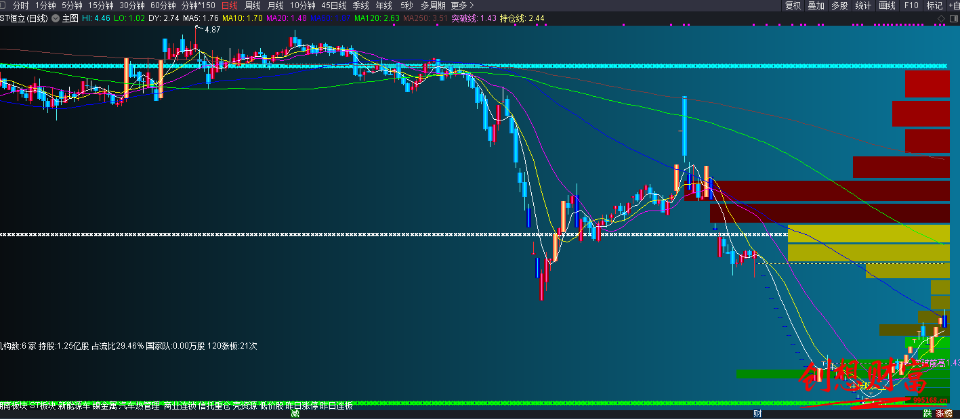
Task: Switch chart to 30分钟 period
Action: point(132,5)
